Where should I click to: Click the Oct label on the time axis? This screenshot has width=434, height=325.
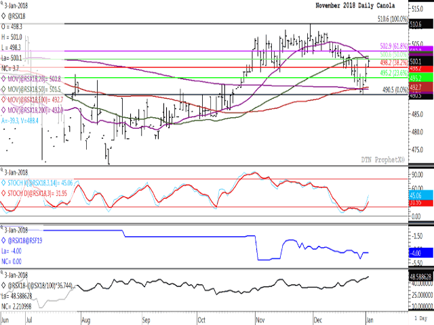tap(201, 320)
